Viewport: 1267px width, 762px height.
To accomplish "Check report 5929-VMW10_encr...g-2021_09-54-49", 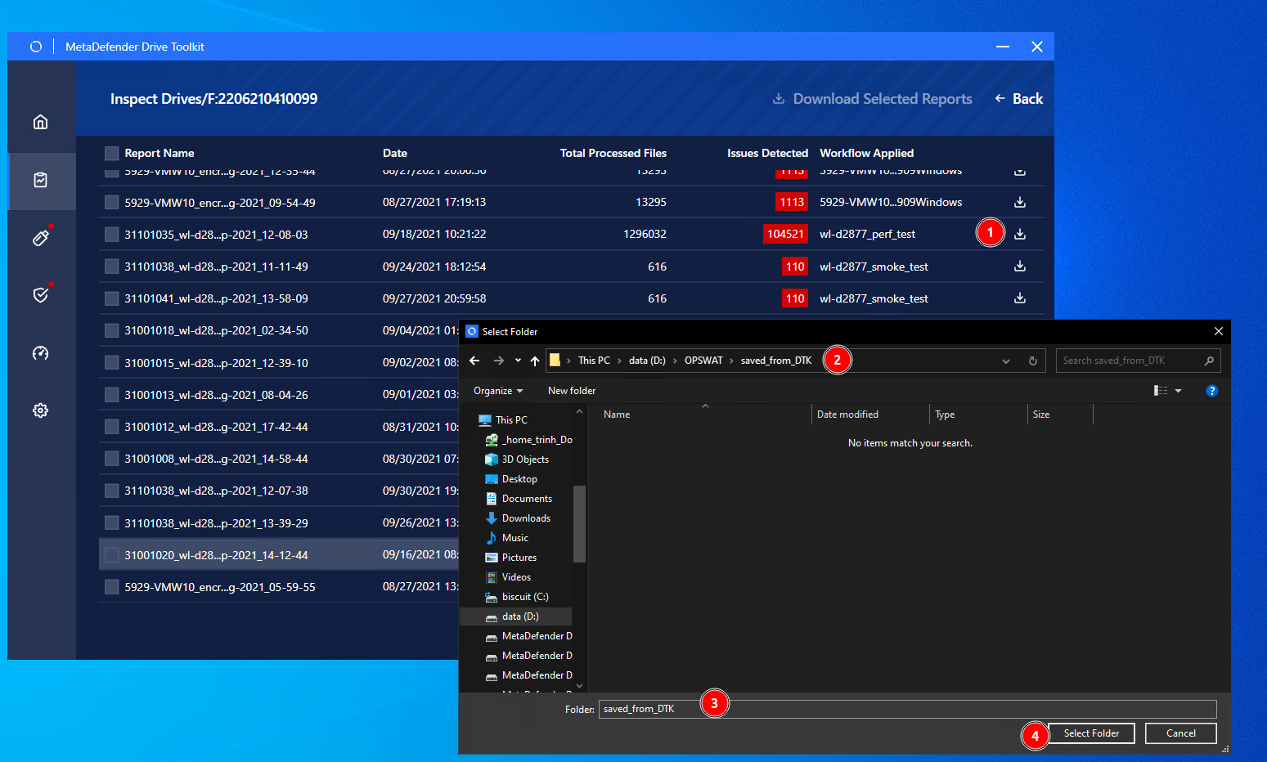I will point(112,202).
